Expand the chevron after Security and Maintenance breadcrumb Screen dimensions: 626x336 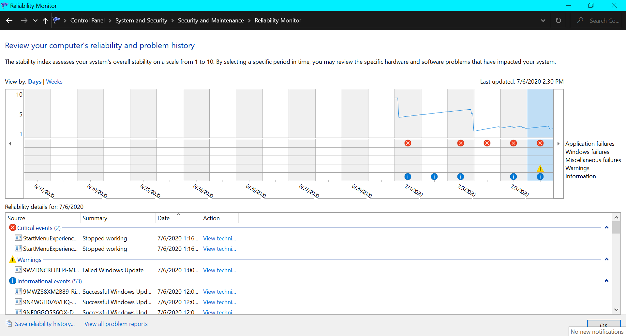coord(249,20)
